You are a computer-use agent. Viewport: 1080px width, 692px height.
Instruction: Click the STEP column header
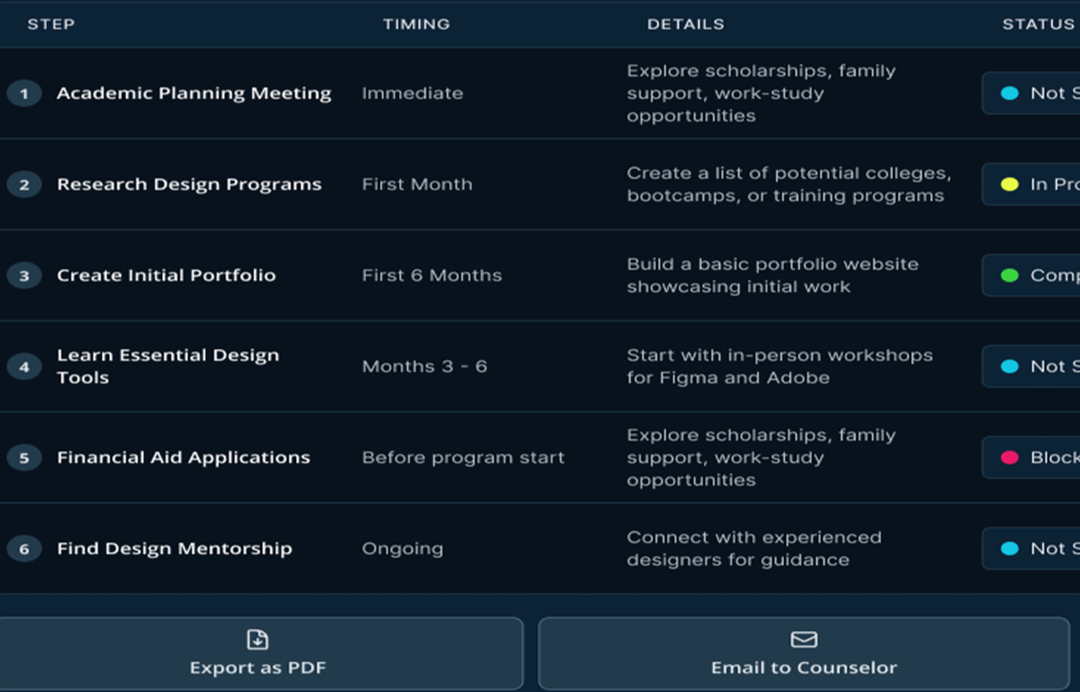pyautogui.click(x=51, y=24)
